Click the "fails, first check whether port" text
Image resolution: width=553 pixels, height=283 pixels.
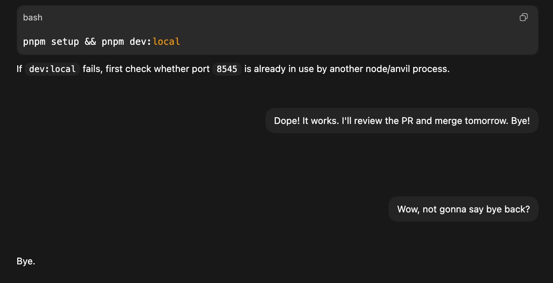(x=146, y=69)
